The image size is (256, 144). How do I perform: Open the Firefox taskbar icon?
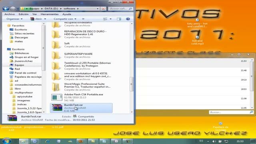pyautogui.click(x=81, y=141)
